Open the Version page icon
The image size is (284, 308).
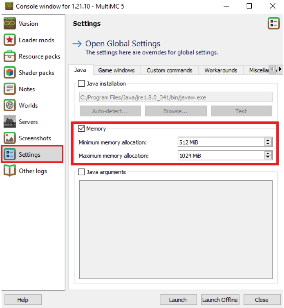(9, 24)
